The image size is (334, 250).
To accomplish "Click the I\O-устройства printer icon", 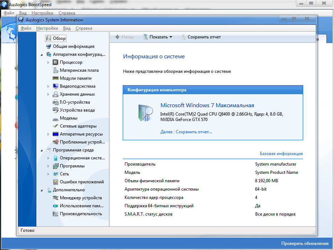I will tap(56, 102).
